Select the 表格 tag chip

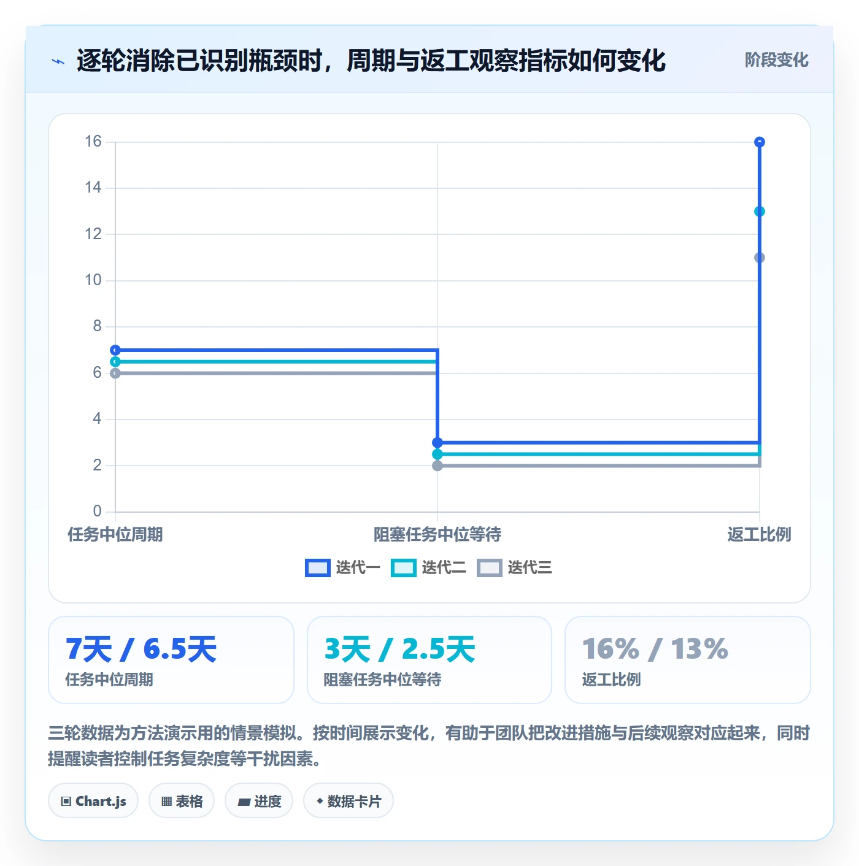point(182,801)
